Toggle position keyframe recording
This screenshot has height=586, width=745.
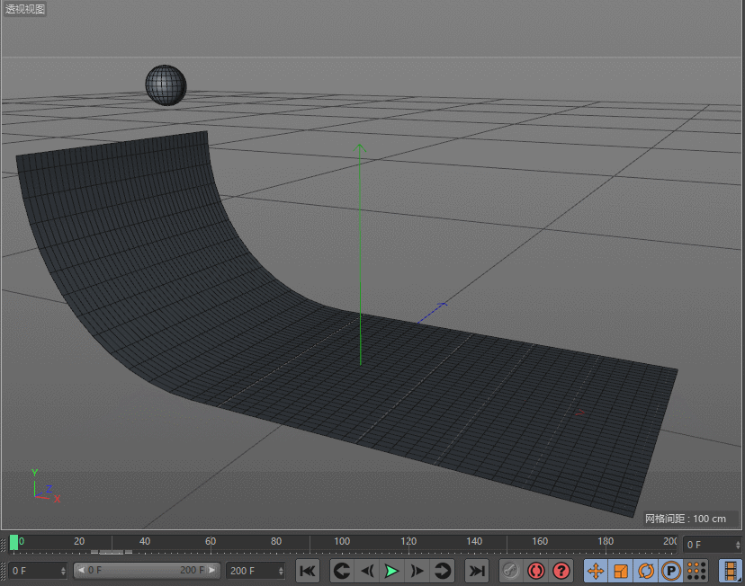[x=596, y=571]
